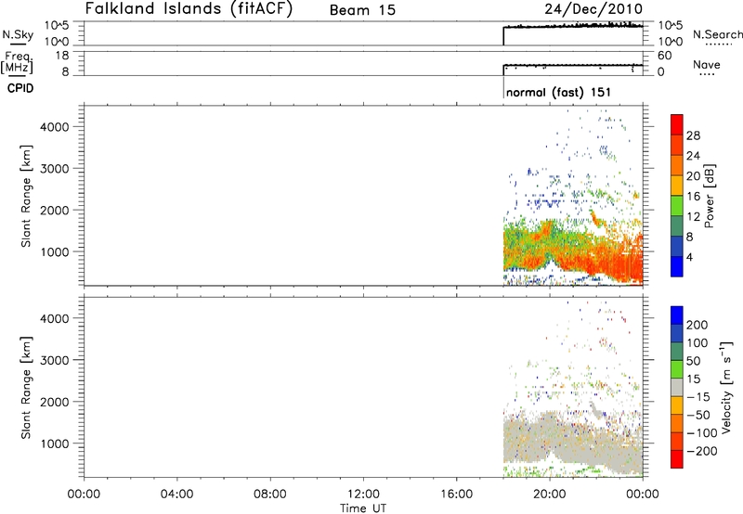The image size is (743, 514).
Task: Click the strong red backscatter in power panel
Action: (x=620, y=265)
